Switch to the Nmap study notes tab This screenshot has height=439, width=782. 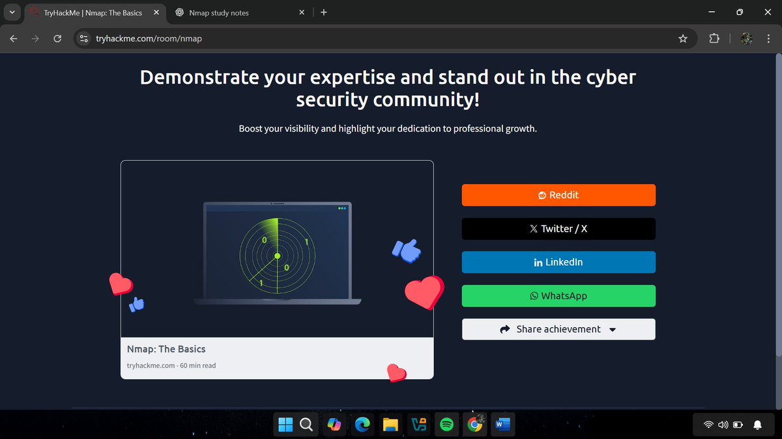[x=219, y=12]
